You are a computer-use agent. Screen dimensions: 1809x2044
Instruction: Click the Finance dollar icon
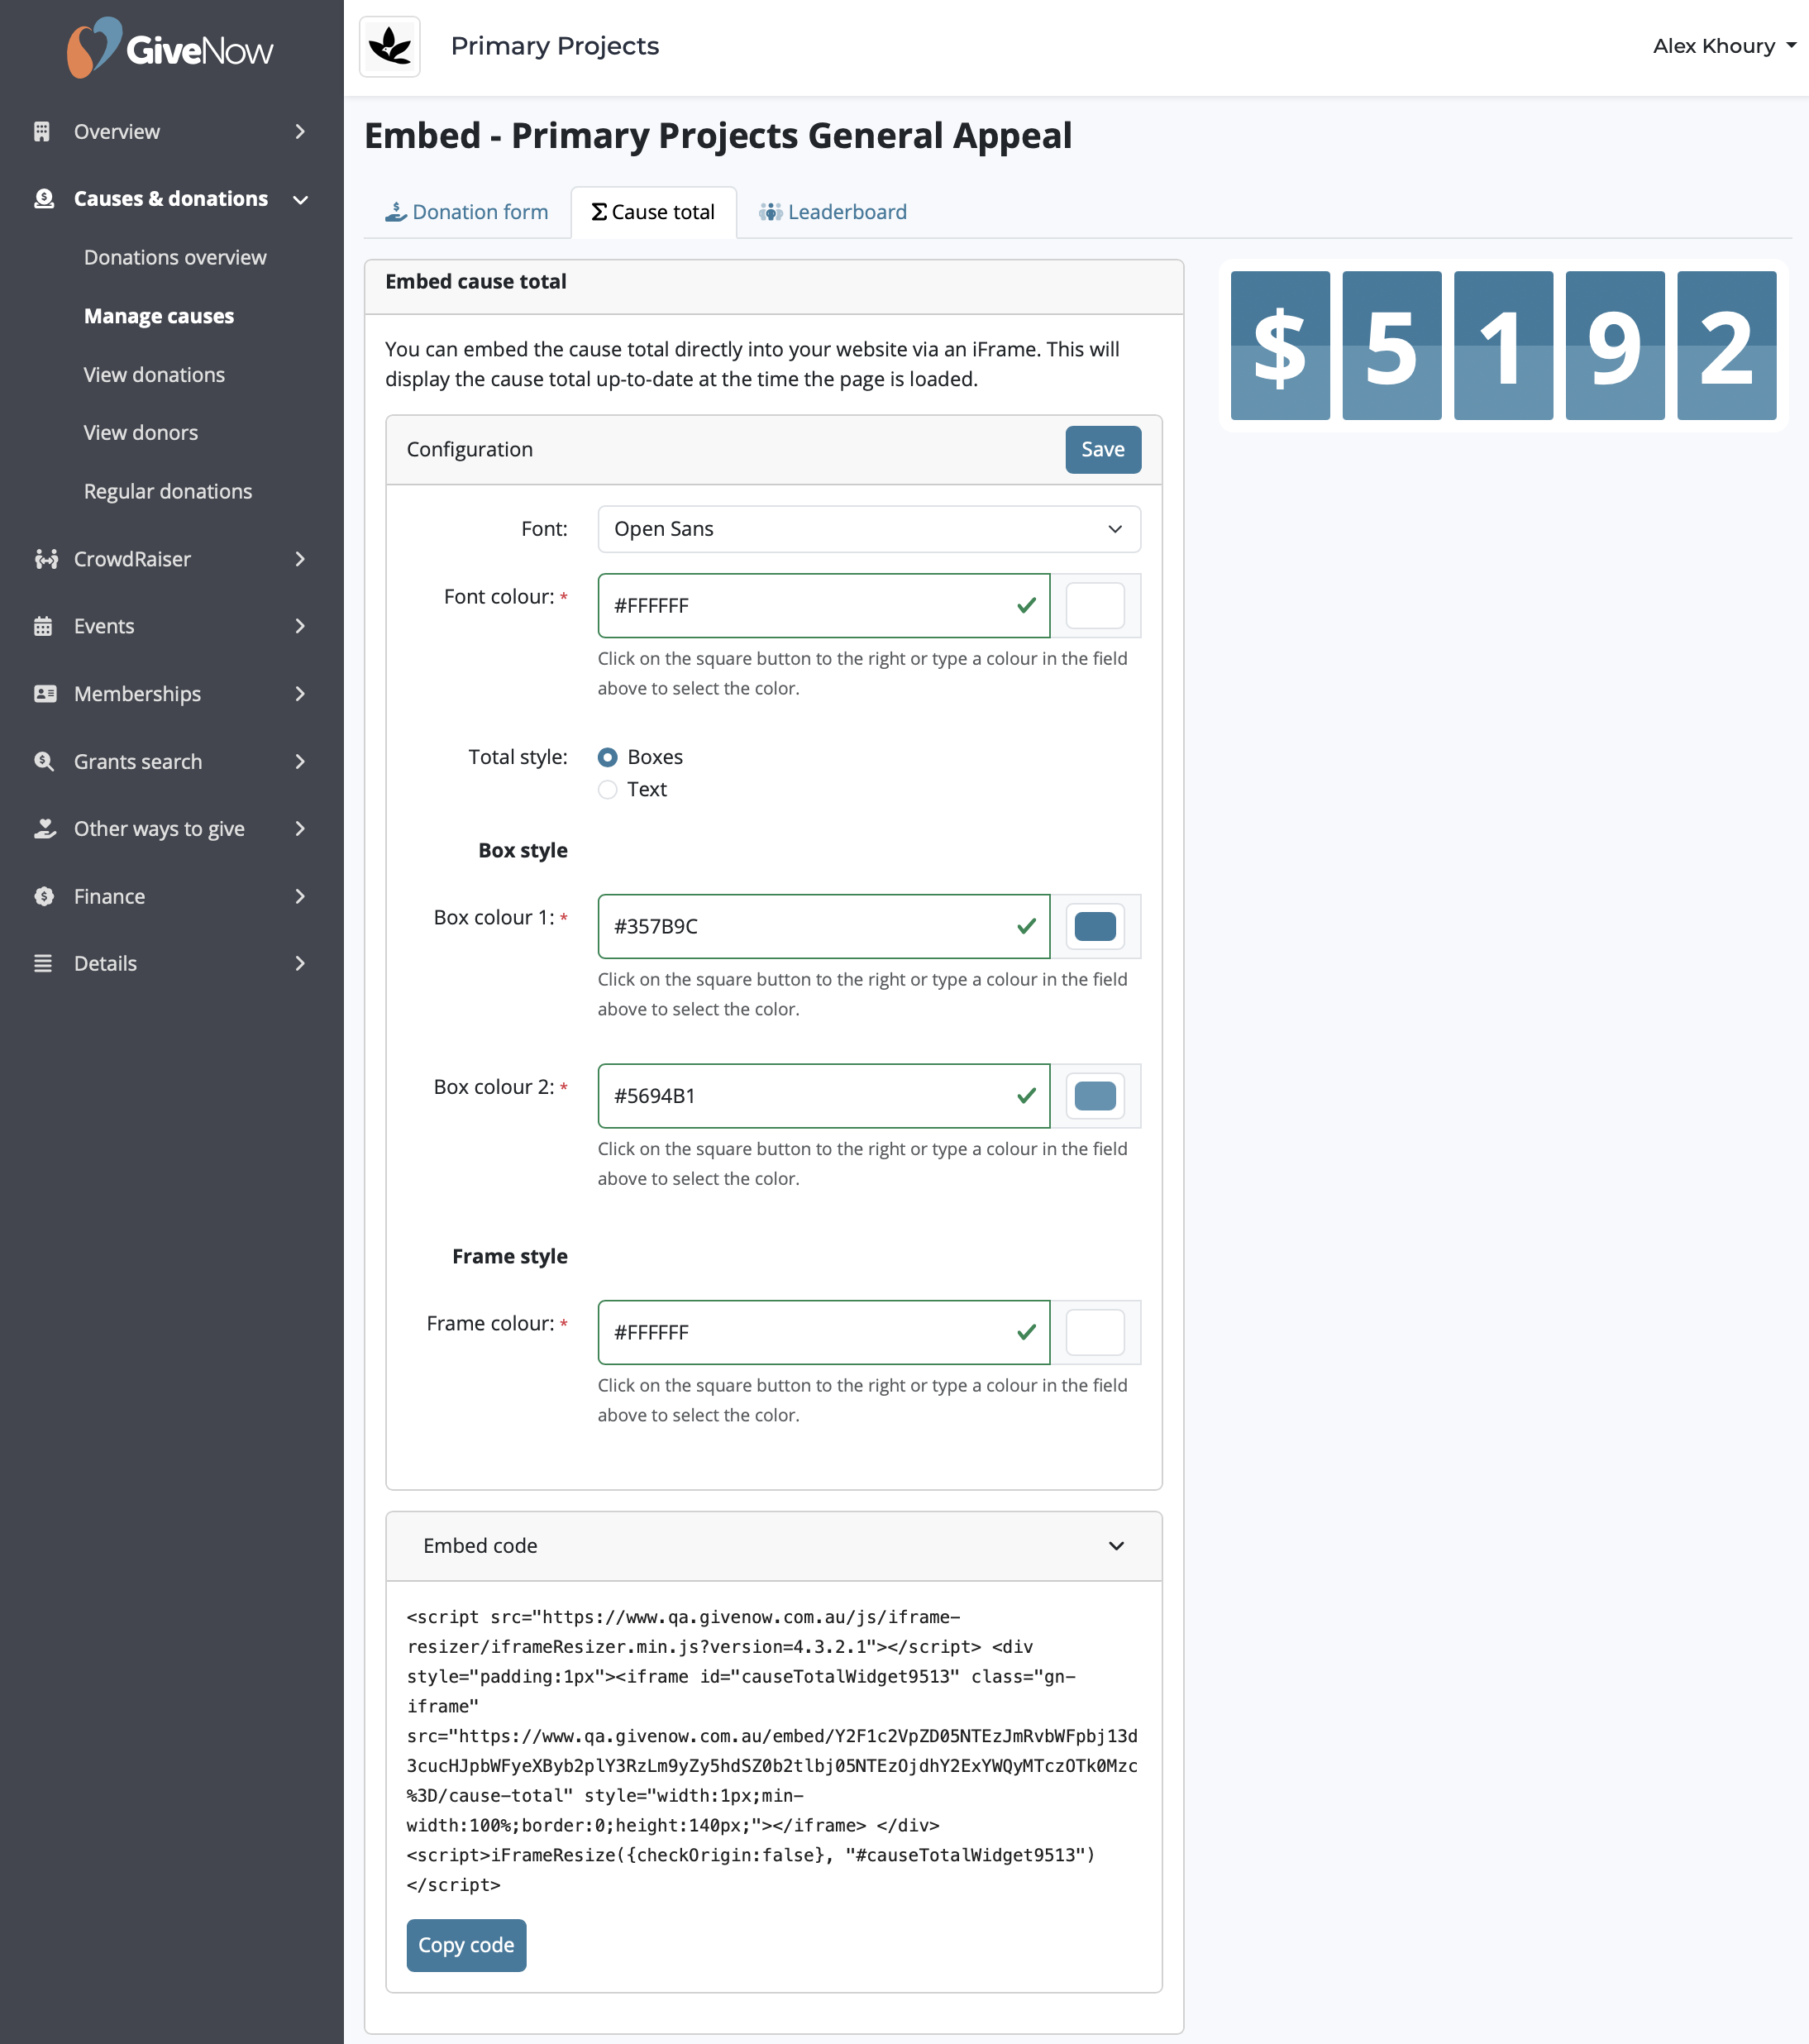click(44, 897)
